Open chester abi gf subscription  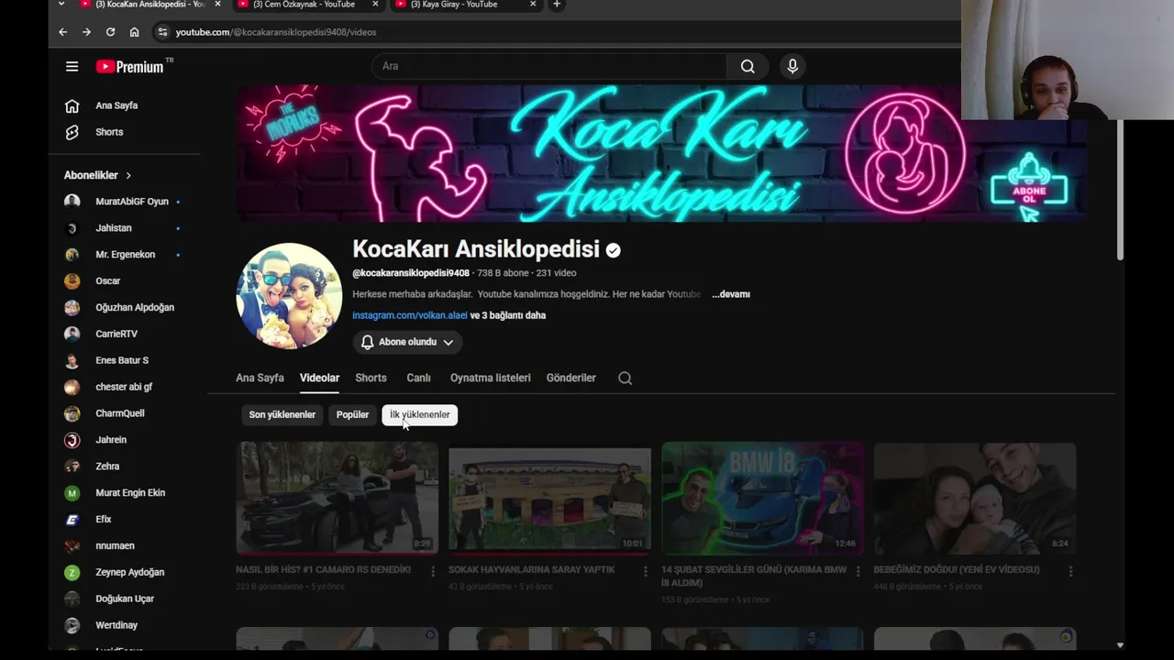[124, 387]
